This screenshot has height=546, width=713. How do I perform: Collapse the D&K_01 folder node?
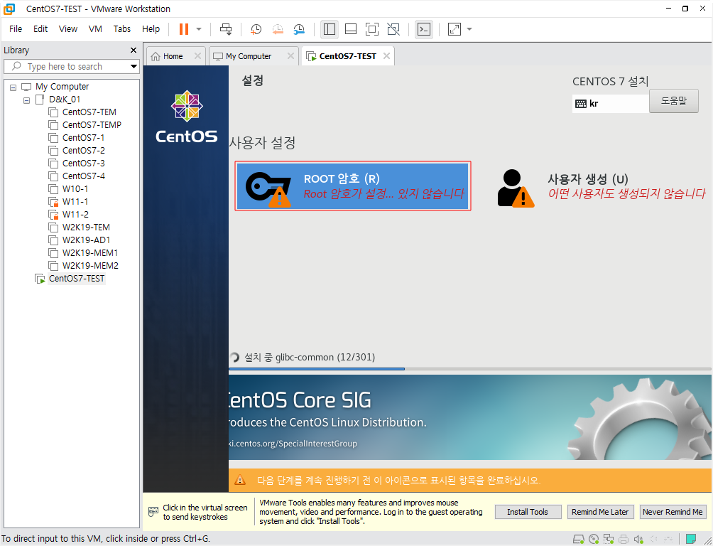coord(27,100)
